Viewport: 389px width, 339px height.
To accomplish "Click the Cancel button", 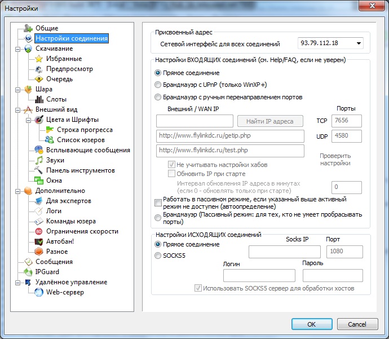I will 357,324.
